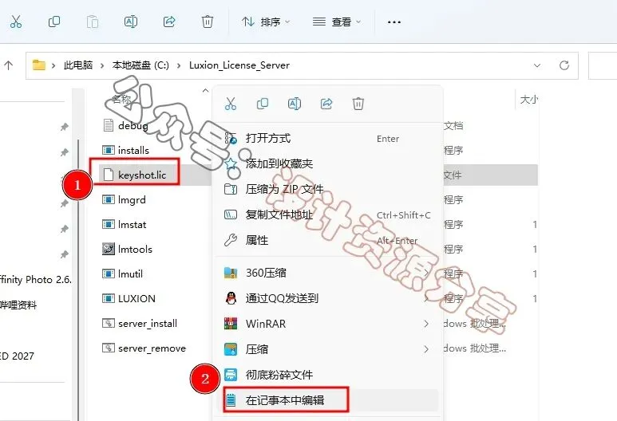Image resolution: width=617 pixels, height=421 pixels.
Task: Select the keyshot.lic file
Action: (141, 175)
